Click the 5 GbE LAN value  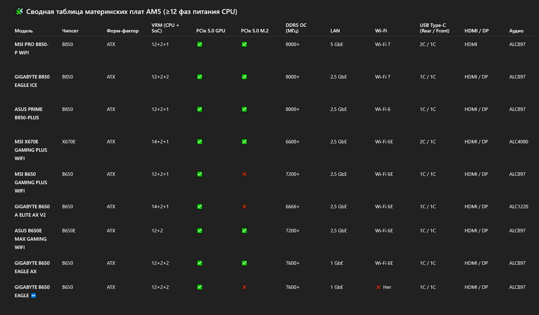click(337, 44)
